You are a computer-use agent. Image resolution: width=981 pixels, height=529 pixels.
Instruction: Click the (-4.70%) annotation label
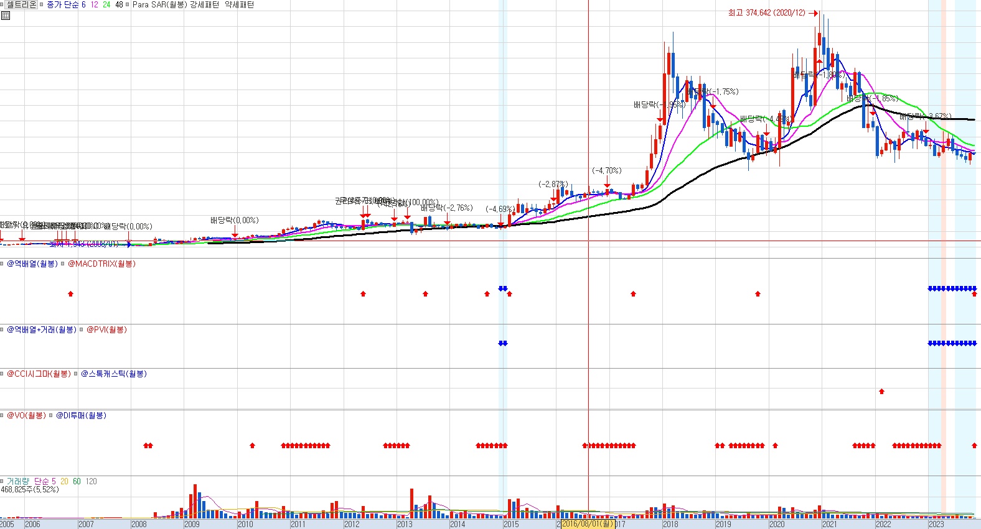[x=607, y=170]
